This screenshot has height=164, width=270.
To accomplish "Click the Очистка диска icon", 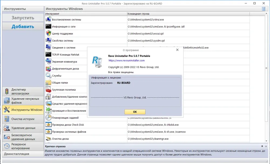I will click(x=48, y=139).
